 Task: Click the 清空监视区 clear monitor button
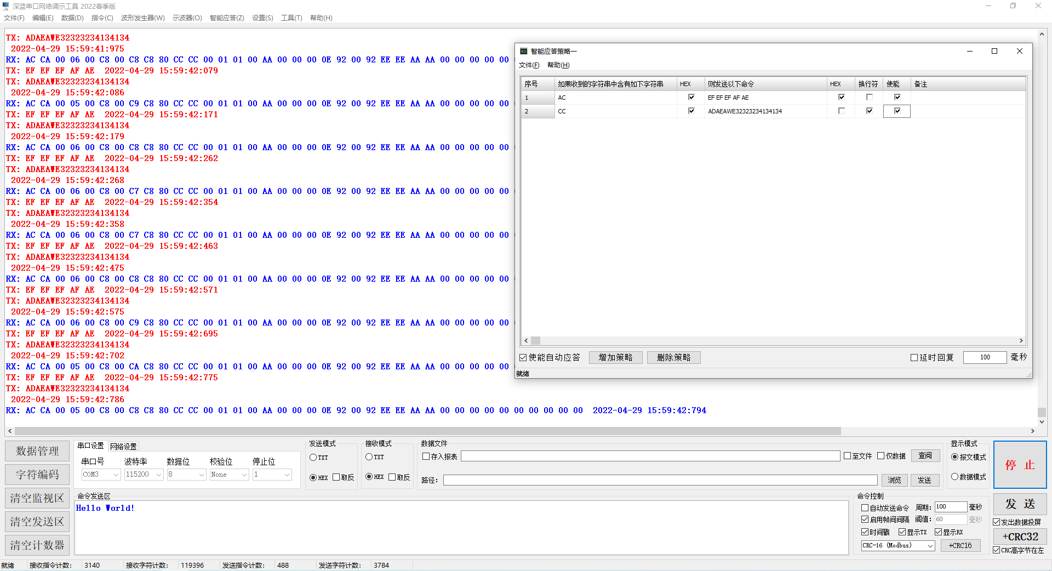point(37,498)
